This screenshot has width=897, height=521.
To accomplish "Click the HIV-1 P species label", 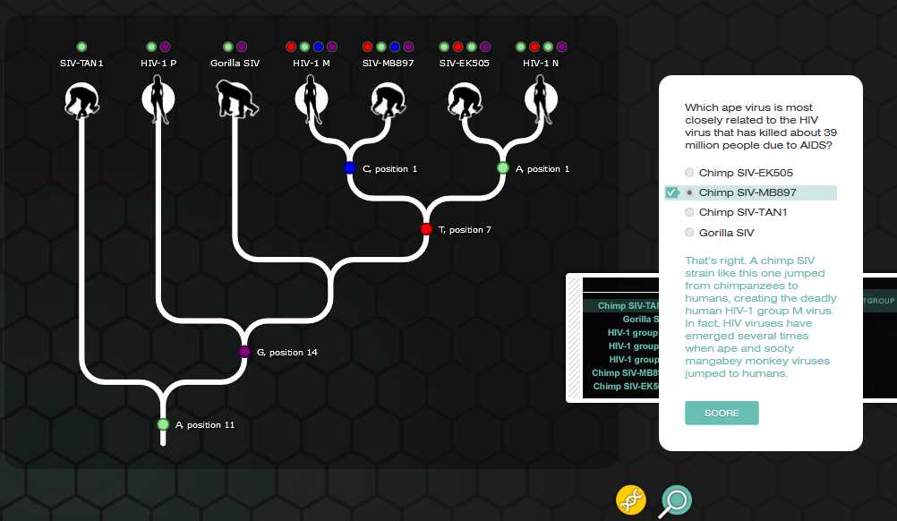I will (x=158, y=63).
